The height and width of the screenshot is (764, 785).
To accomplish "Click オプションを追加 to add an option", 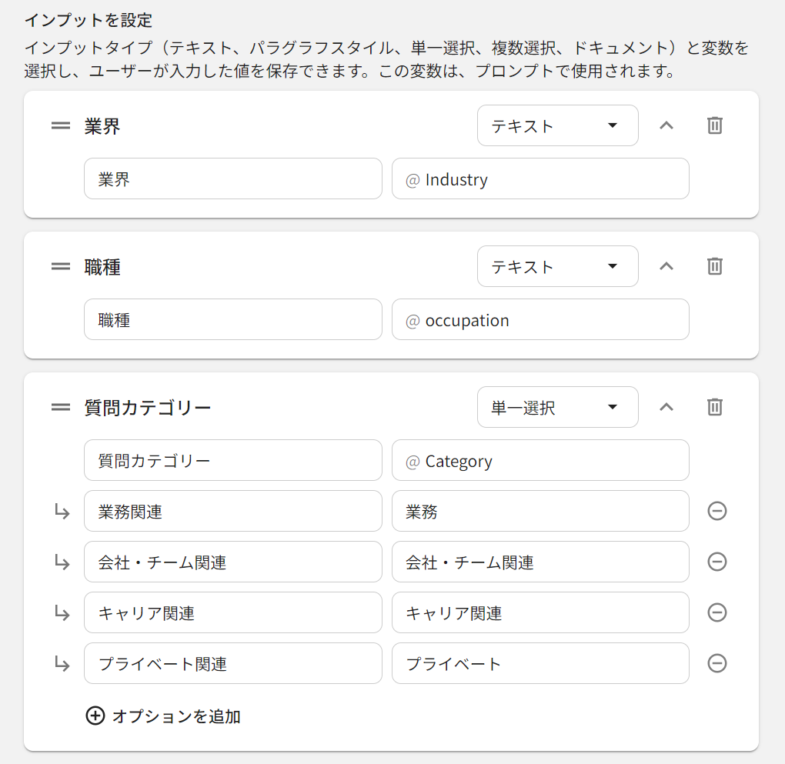I will 163,716.
